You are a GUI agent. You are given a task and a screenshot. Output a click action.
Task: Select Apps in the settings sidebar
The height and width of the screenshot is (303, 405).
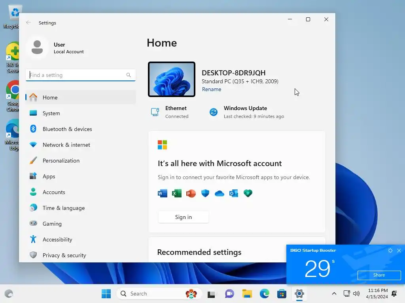(81, 176)
